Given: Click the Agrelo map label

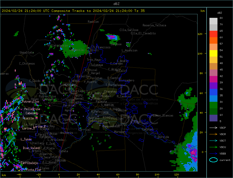Looking at the screenshot, I should coord(69,110).
